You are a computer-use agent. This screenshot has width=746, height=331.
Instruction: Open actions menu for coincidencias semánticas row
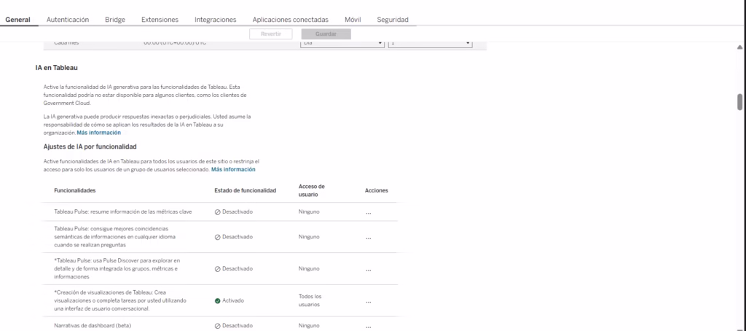(x=368, y=238)
